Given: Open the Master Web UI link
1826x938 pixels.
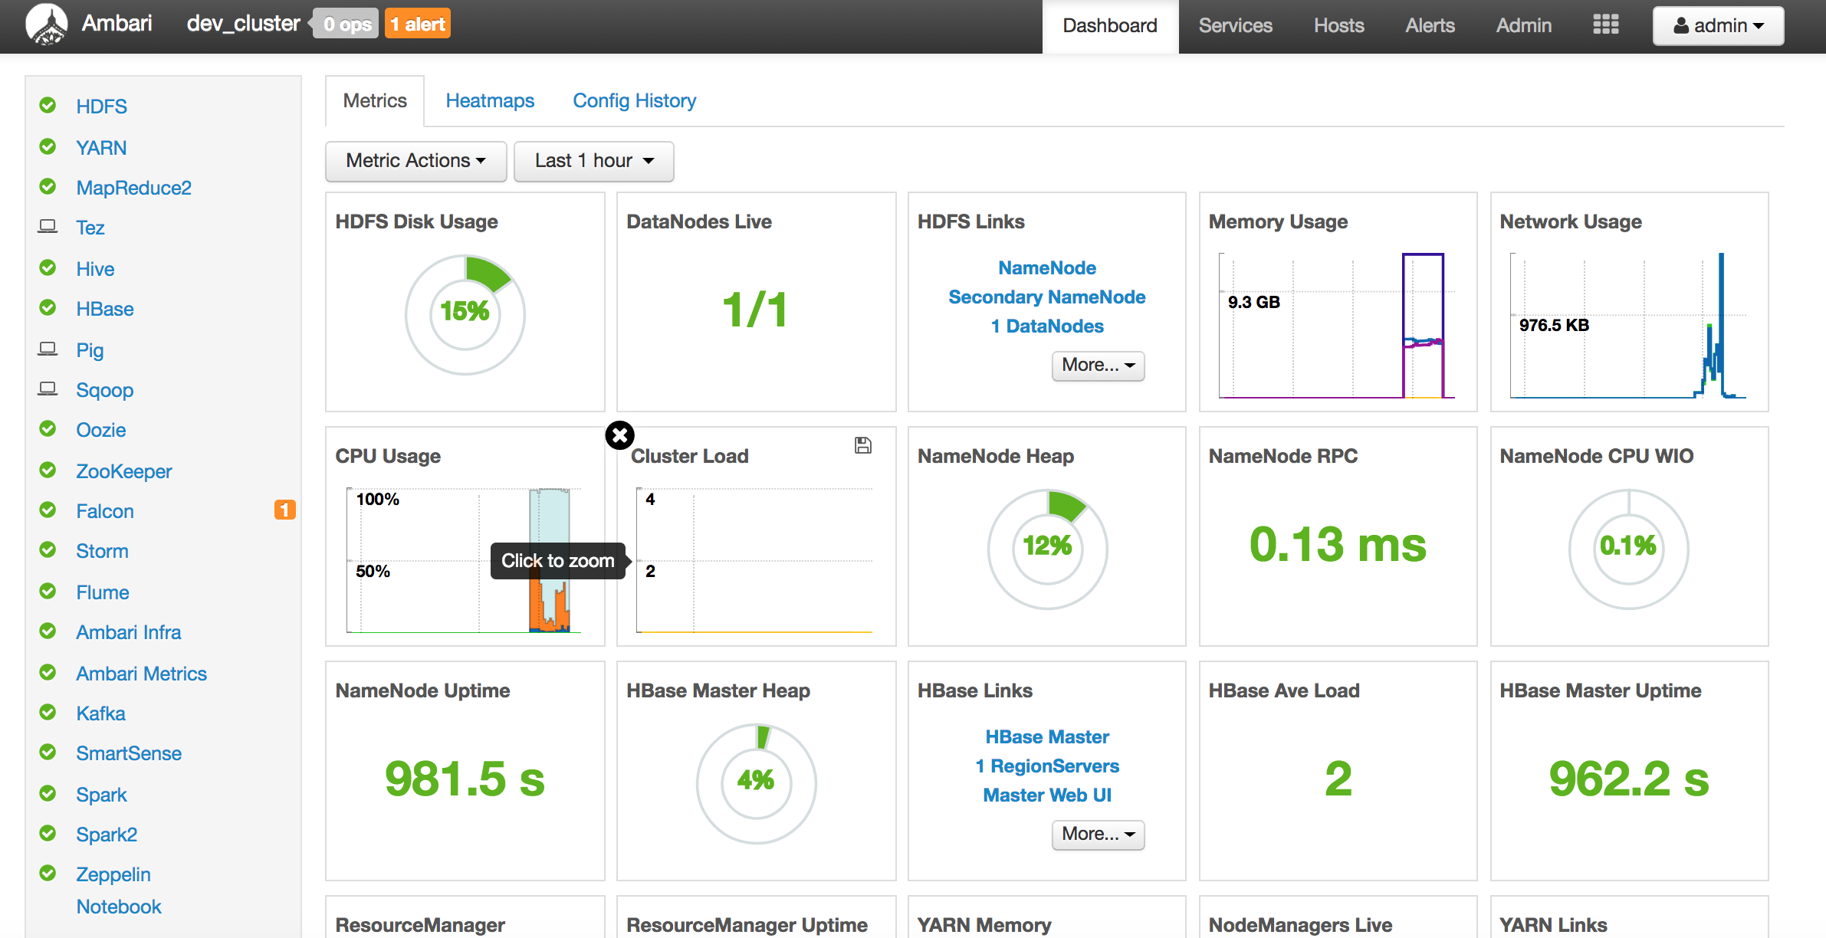Looking at the screenshot, I should (x=1046, y=795).
